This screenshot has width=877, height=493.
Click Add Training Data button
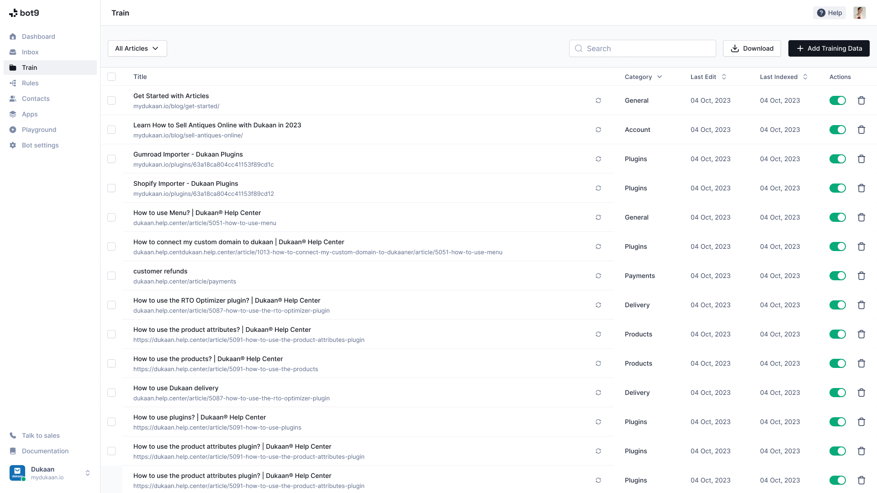pyautogui.click(x=829, y=48)
